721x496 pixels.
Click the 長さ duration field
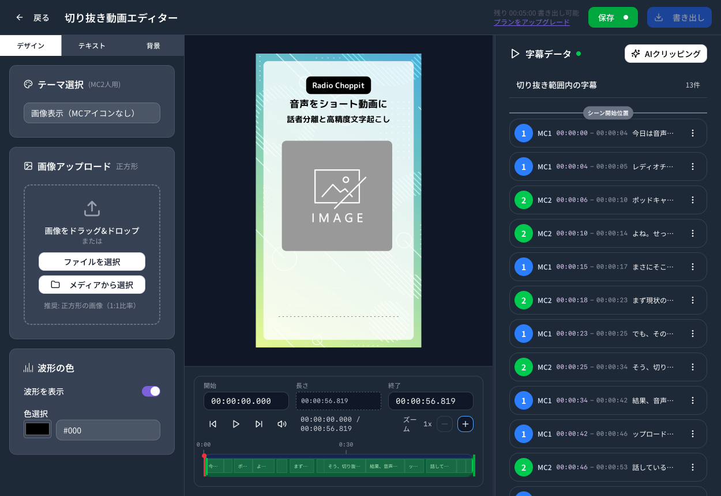338,401
